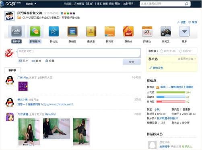Click the graduates group avatar
The height and width of the screenshot is (150, 202).
pos(9,16)
